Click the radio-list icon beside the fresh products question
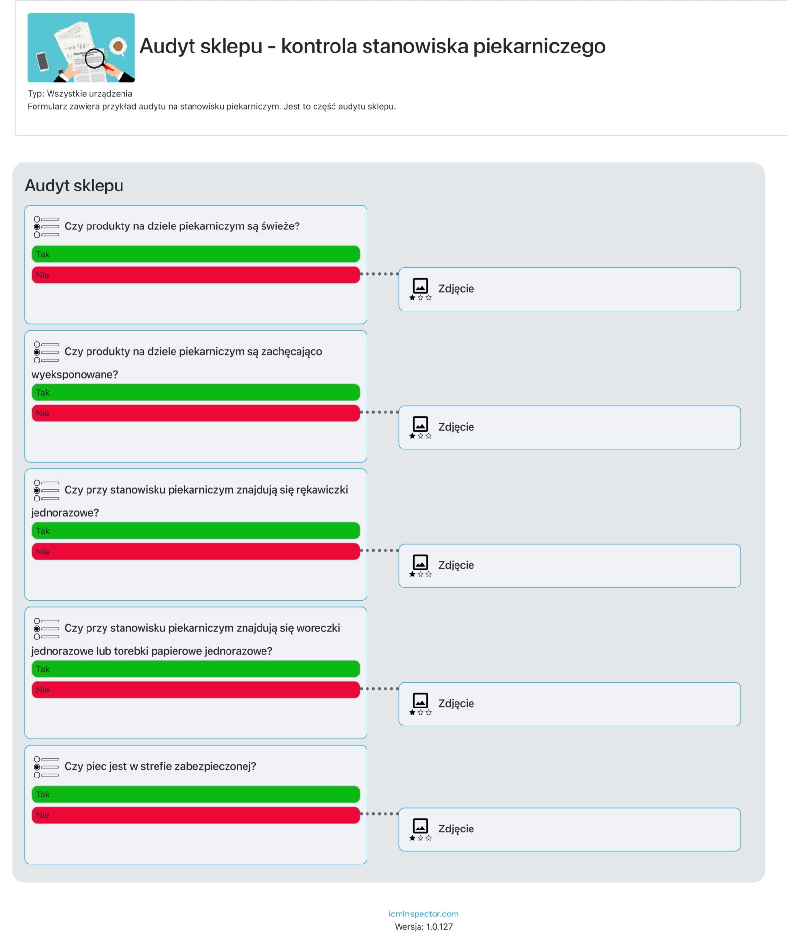This screenshot has height=933, width=787. pyautogui.click(x=46, y=227)
